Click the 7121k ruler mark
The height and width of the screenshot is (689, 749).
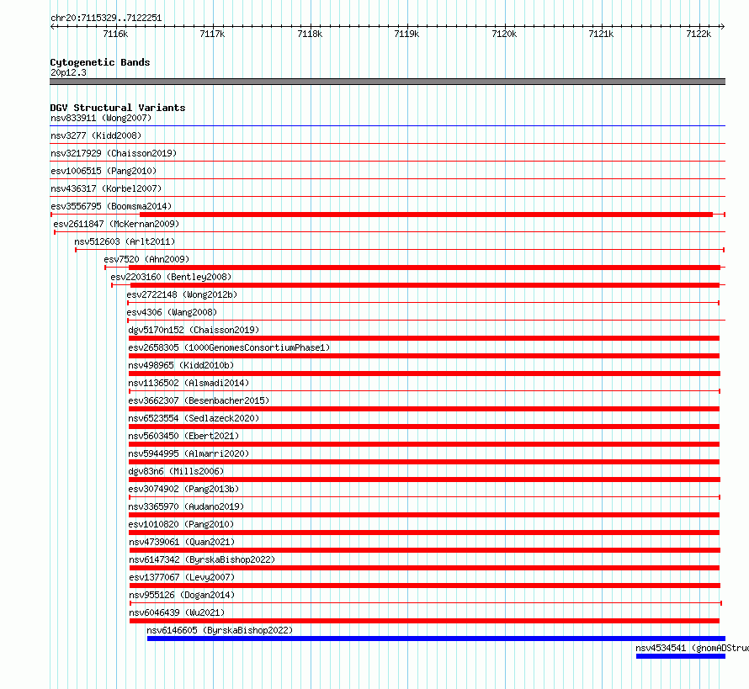[601, 34]
